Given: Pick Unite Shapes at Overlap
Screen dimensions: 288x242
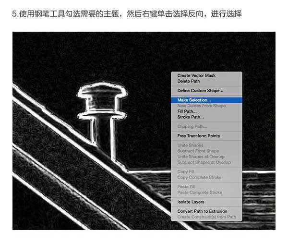Looking at the screenshot, I should pyautogui.click(x=201, y=157).
